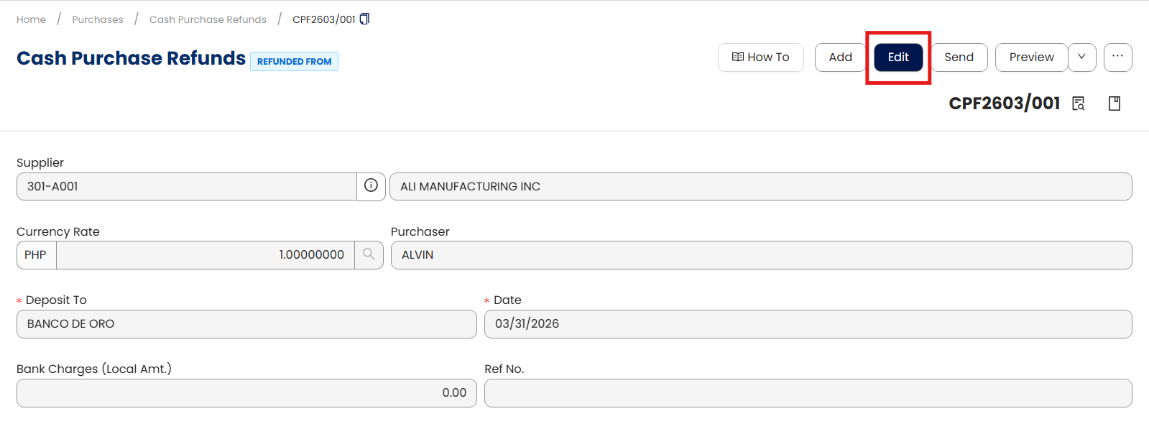The width and height of the screenshot is (1149, 424).
Task: Copy the CPF2603/001 document number icon
Action: coord(364,19)
